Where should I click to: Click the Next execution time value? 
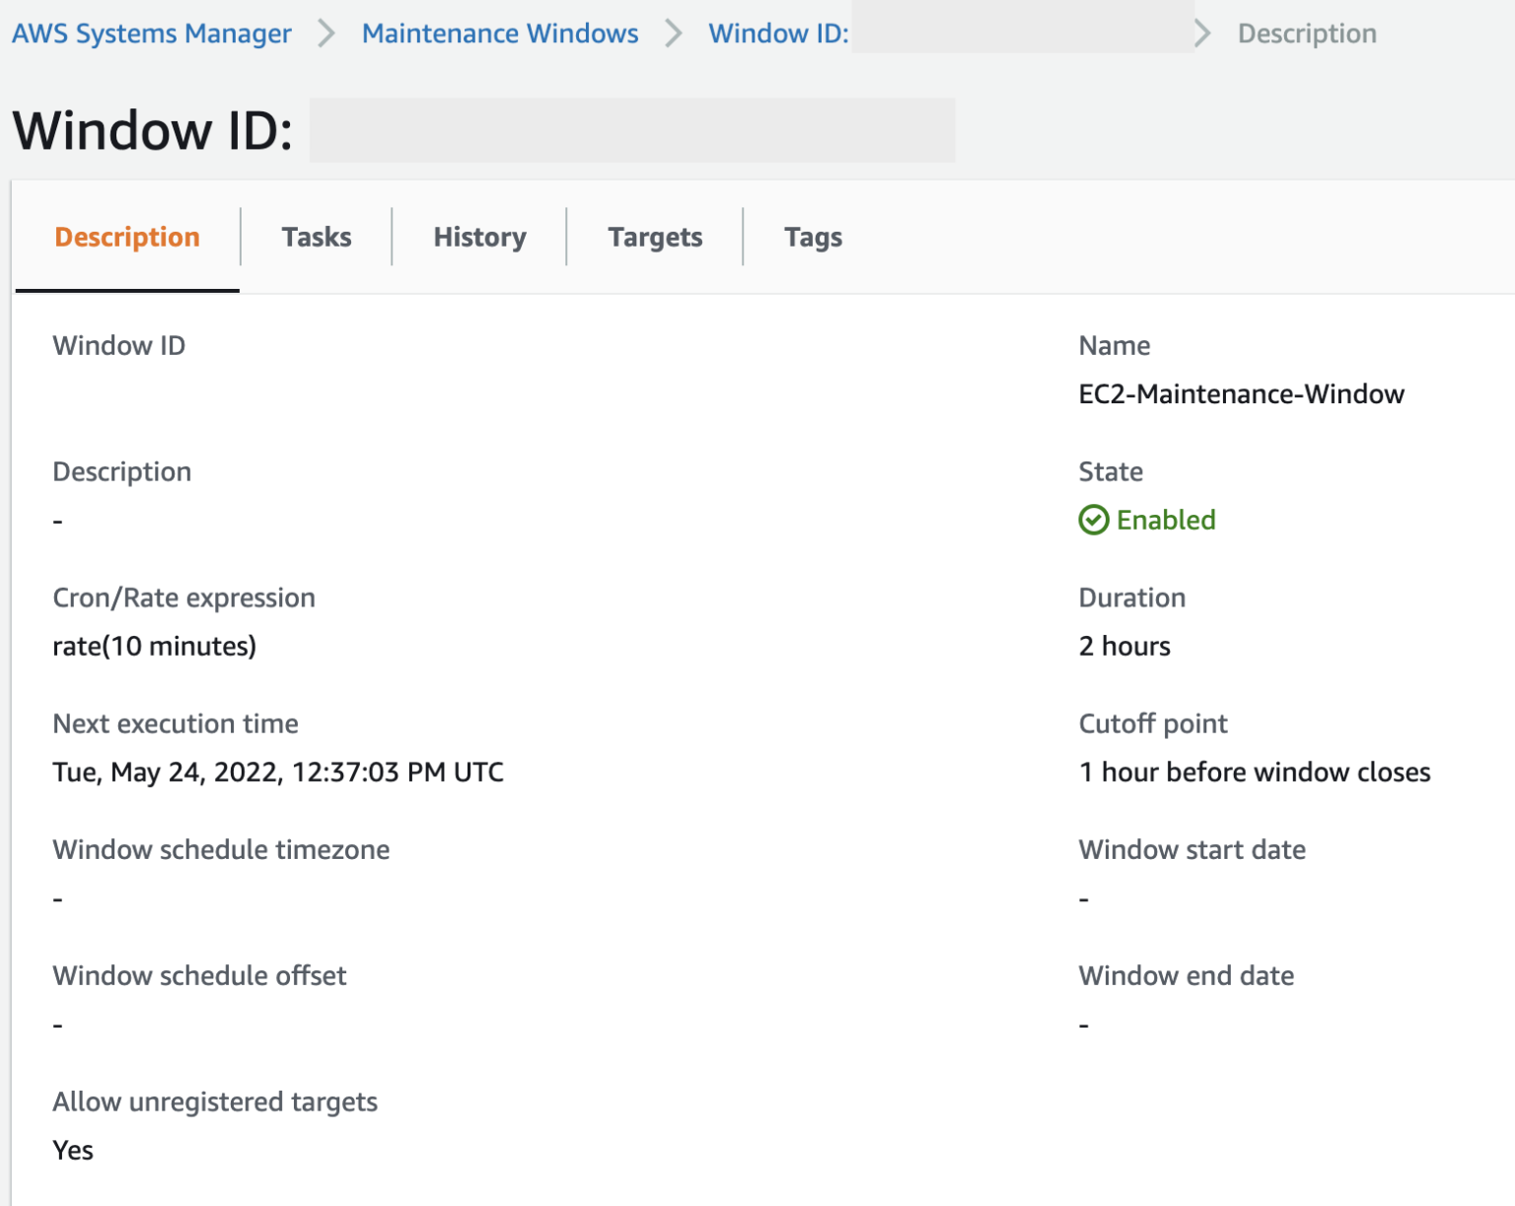click(278, 772)
